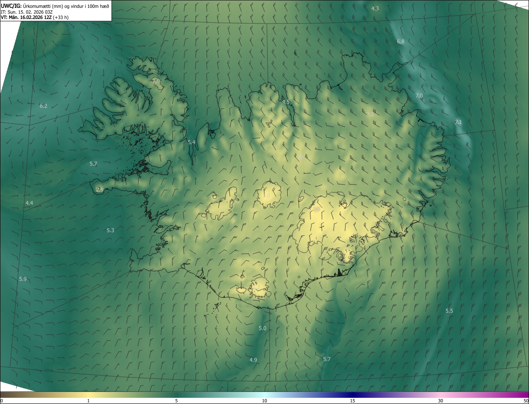
Task: Click the 4.3 value label on map
Action: click(375, 8)
